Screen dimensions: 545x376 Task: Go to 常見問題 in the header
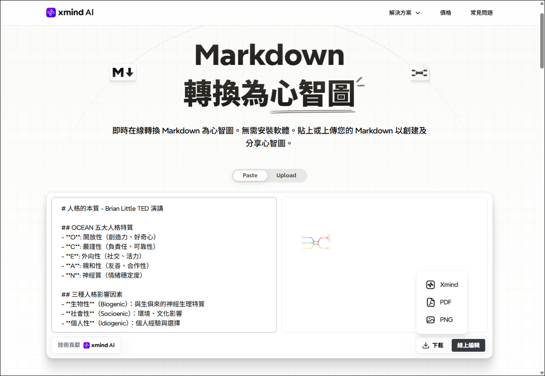point(481,13)
